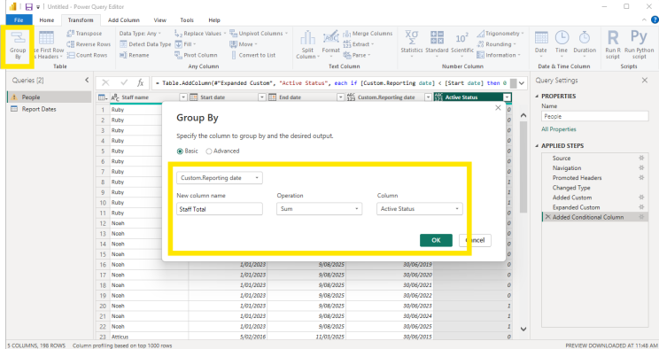Click the Rename column tool
The width and height of the screenshot is (659, 349).
135,55
